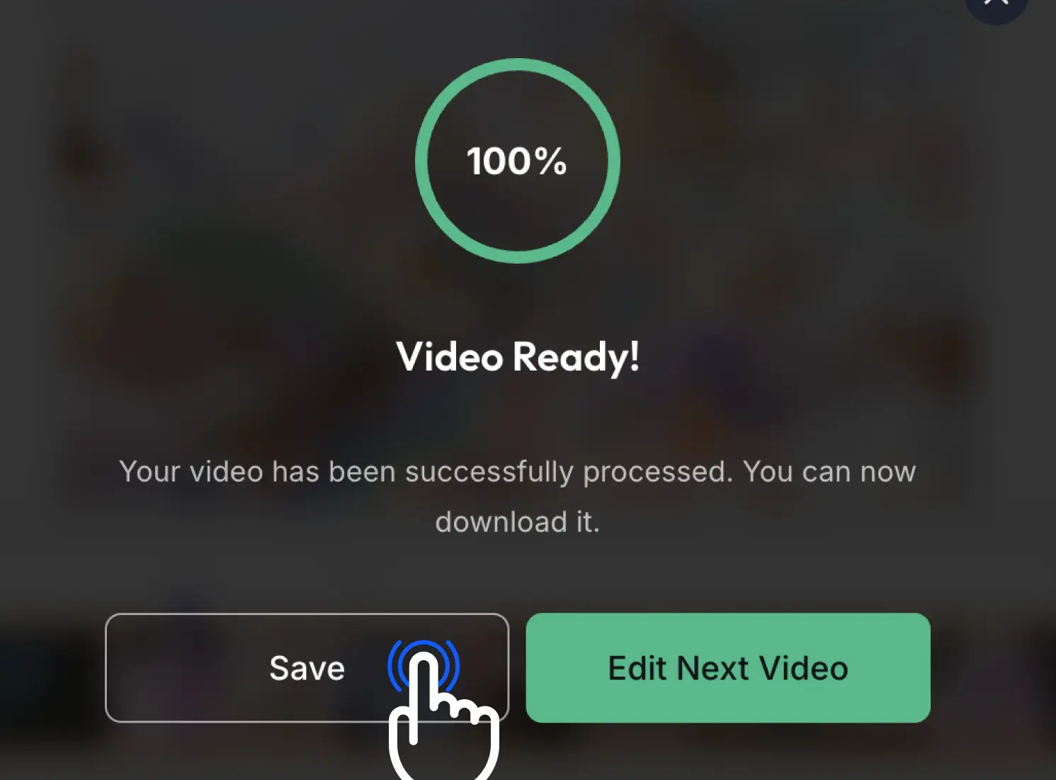The width and height of the screenshot is (1056, 780).
Task: Click the successfully processed message text
Action: click(x=518, y=497)
